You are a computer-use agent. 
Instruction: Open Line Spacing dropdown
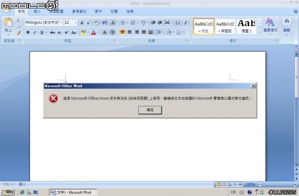(159, 32)
